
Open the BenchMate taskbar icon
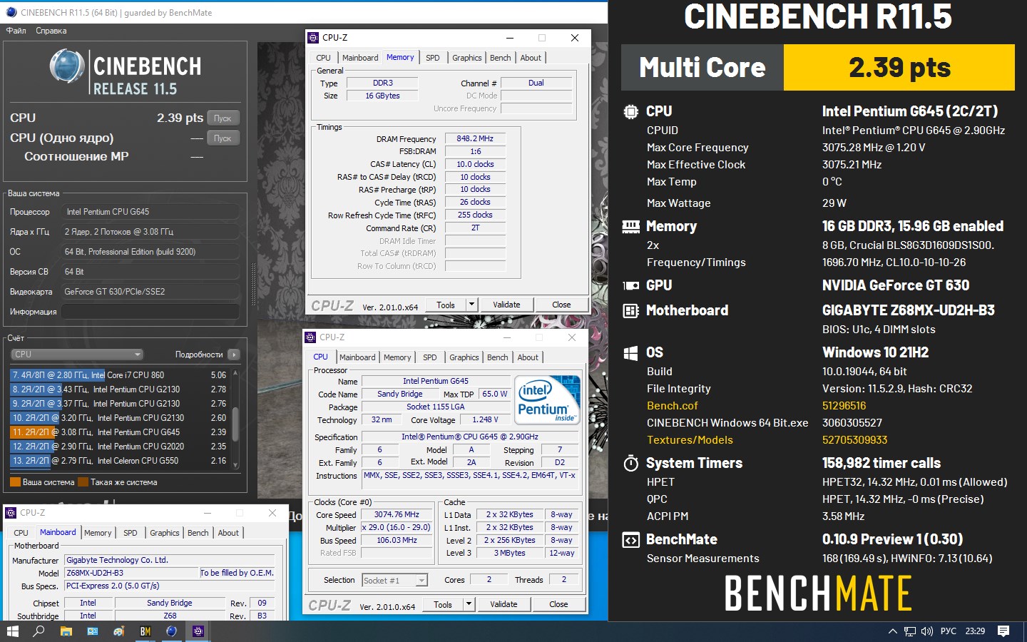[x=145, y=631]
